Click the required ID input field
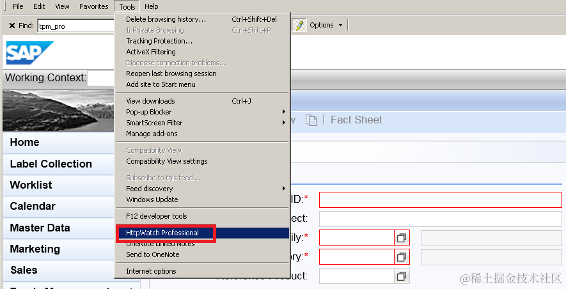This screenshot has height=289, width=566. tap(441, 200)
